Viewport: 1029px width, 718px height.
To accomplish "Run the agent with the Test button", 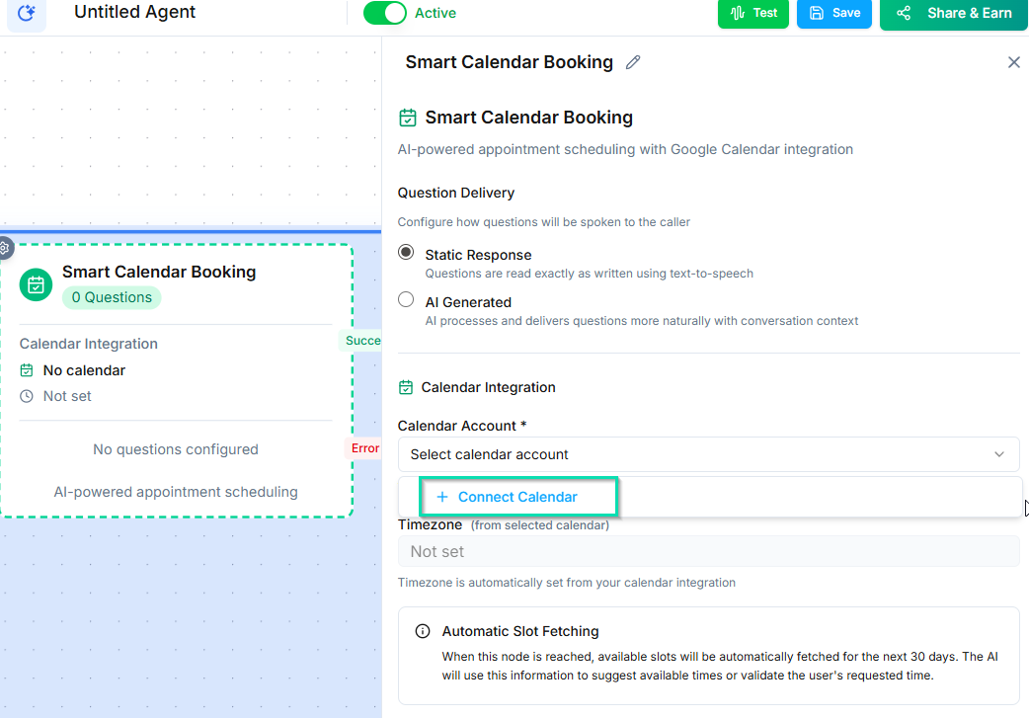I will click(753, 14).
